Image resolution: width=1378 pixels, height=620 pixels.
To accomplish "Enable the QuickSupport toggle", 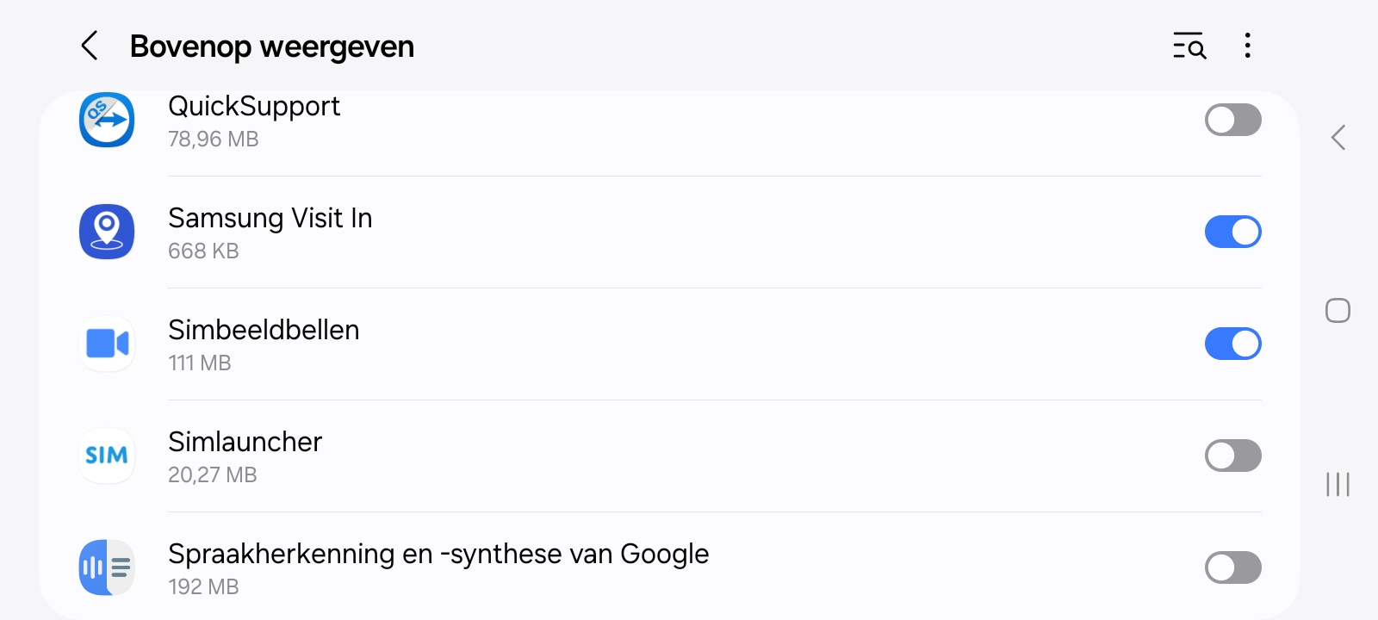I will click(x=1232, y=120).
